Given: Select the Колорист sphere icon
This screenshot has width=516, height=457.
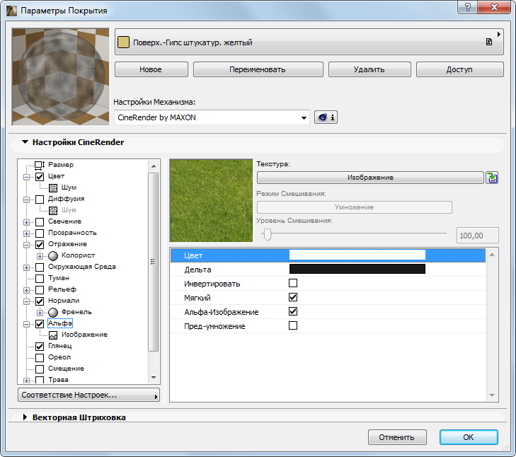Looking at the screenshot, I should tap(53, 255).
